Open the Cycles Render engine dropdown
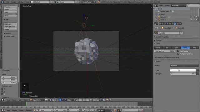The image size is (200, 112). (x=88, y=2)
